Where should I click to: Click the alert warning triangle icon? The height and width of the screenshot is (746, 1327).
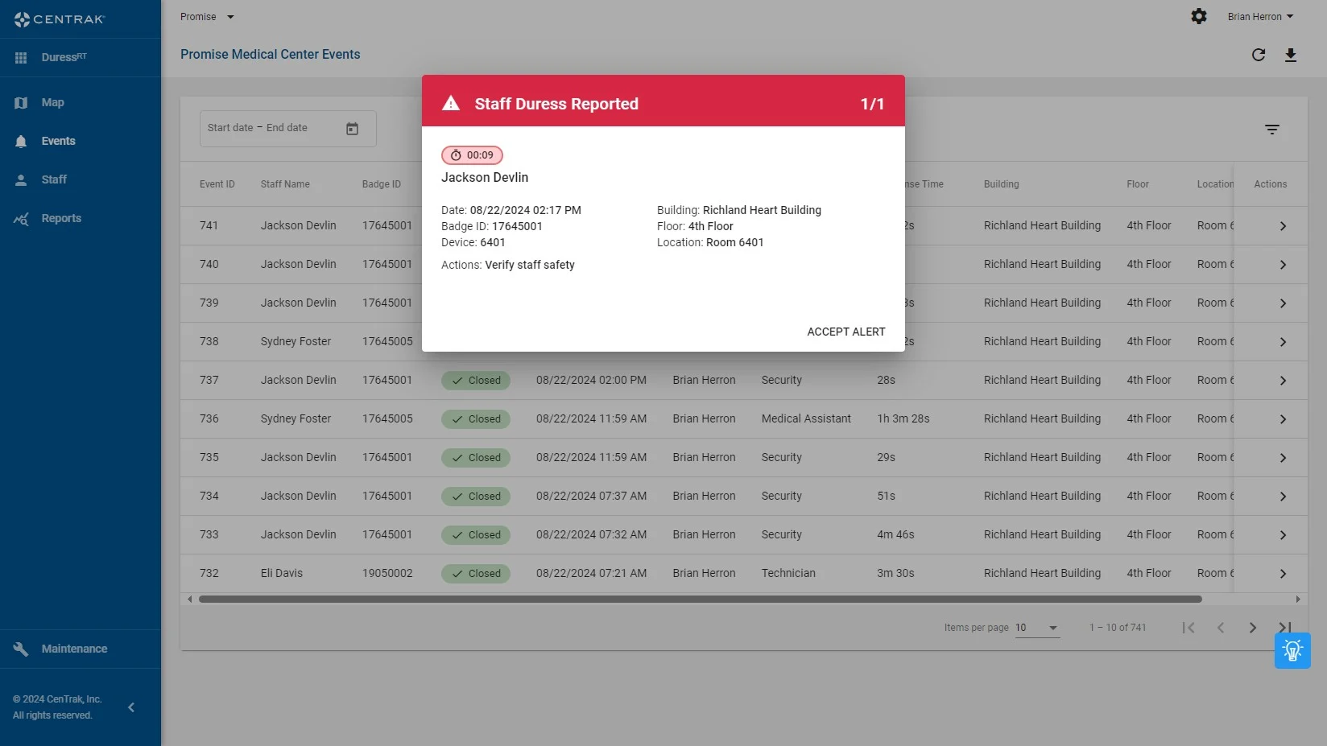coord(451,103)
